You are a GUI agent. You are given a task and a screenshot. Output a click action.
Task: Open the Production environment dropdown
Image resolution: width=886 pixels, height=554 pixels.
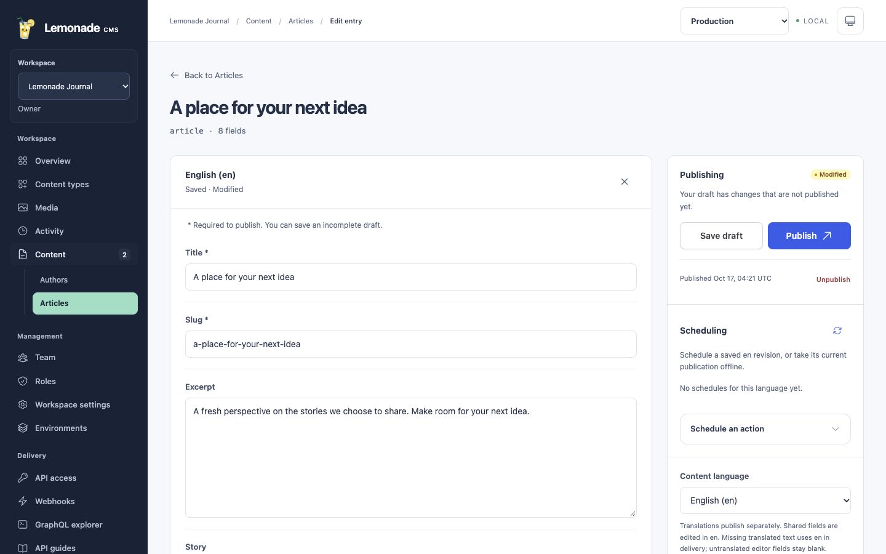(x=735, y=21)
